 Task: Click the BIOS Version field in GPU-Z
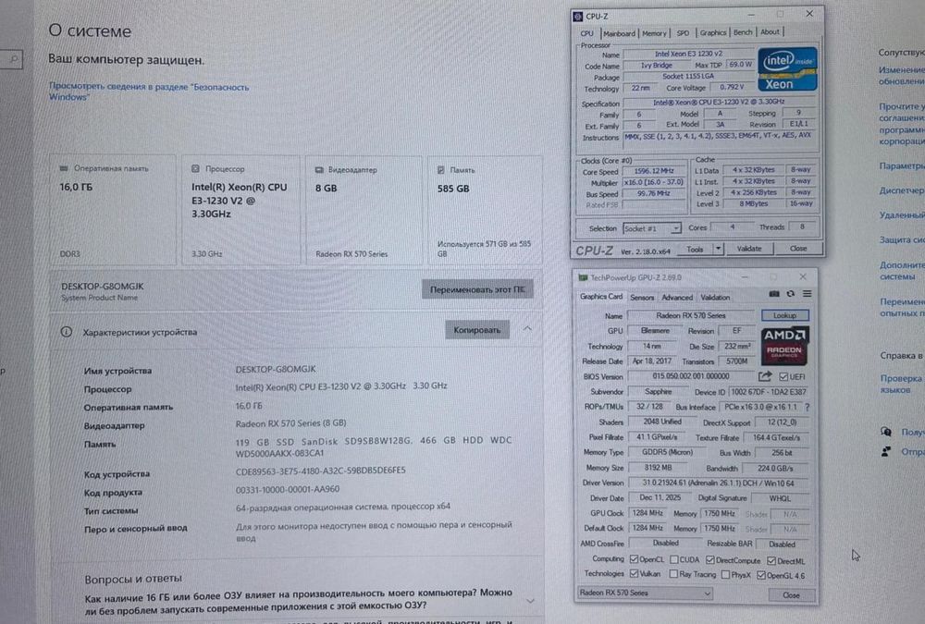click(x=691, y=376)
